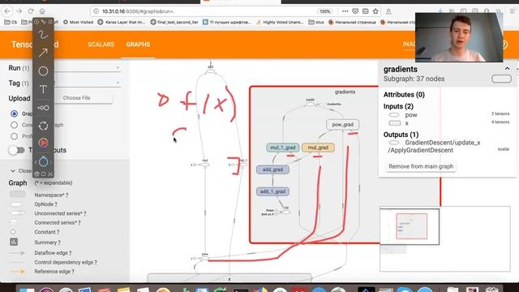Click the browser forward arrow
Viewport: 519px width, 292px height.
[19, 11]
